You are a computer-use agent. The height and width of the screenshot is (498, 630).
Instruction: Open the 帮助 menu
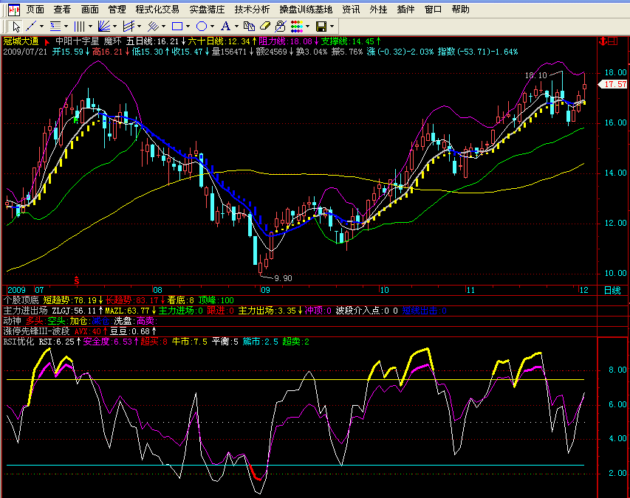tap(460, 10)
